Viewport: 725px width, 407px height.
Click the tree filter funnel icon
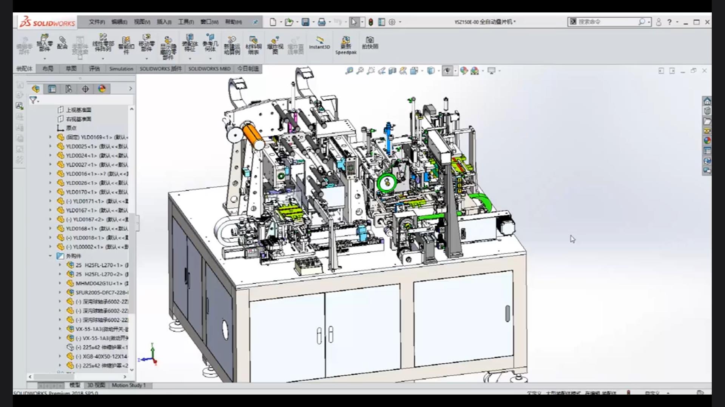click(33, 100)
